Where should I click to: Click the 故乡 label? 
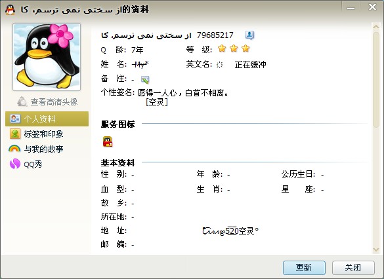[114, 203]
